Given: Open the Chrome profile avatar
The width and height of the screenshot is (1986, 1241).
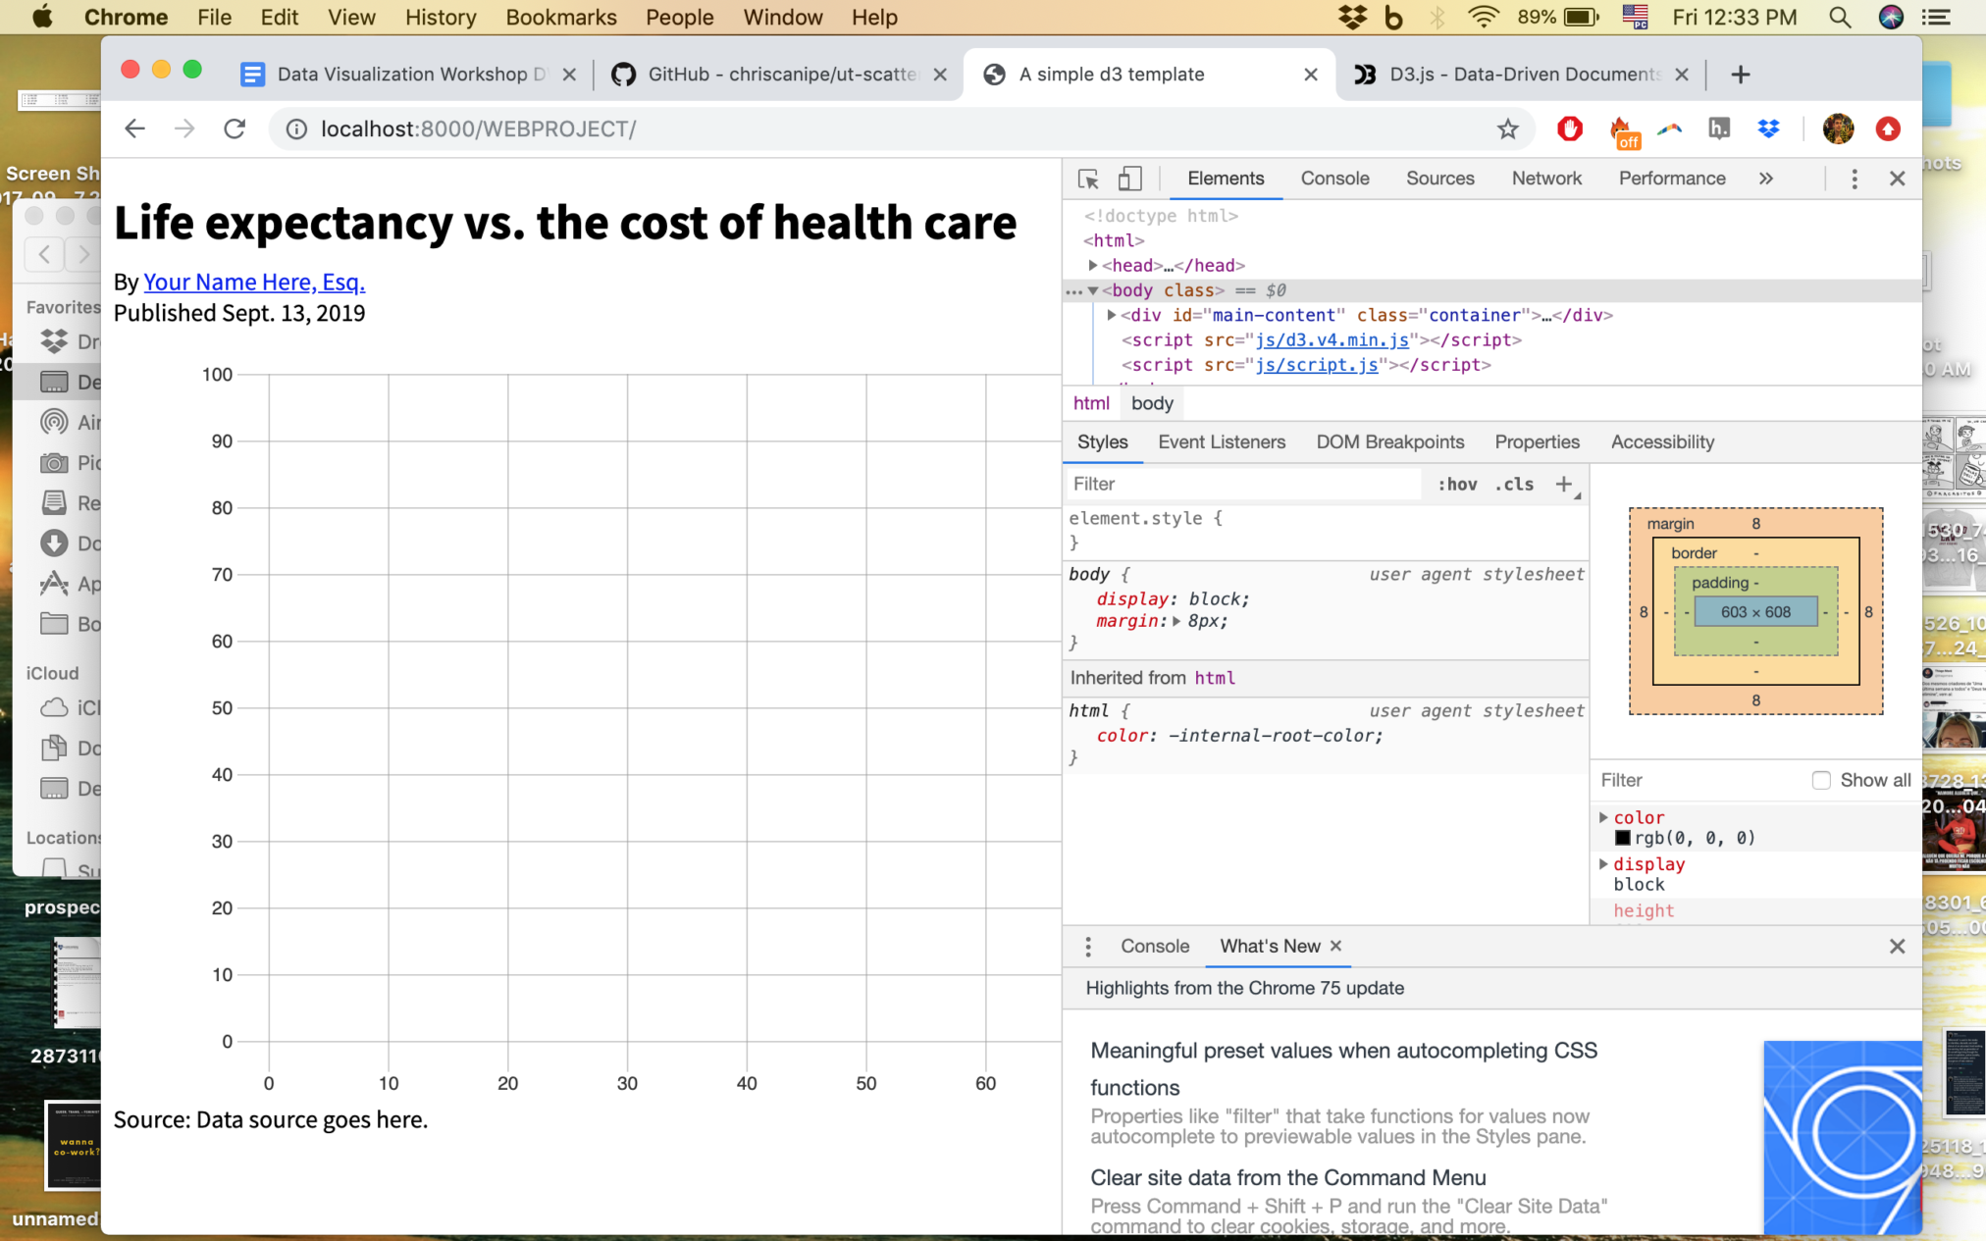Looking at the screenshot, I should (x=1838, y=129).
